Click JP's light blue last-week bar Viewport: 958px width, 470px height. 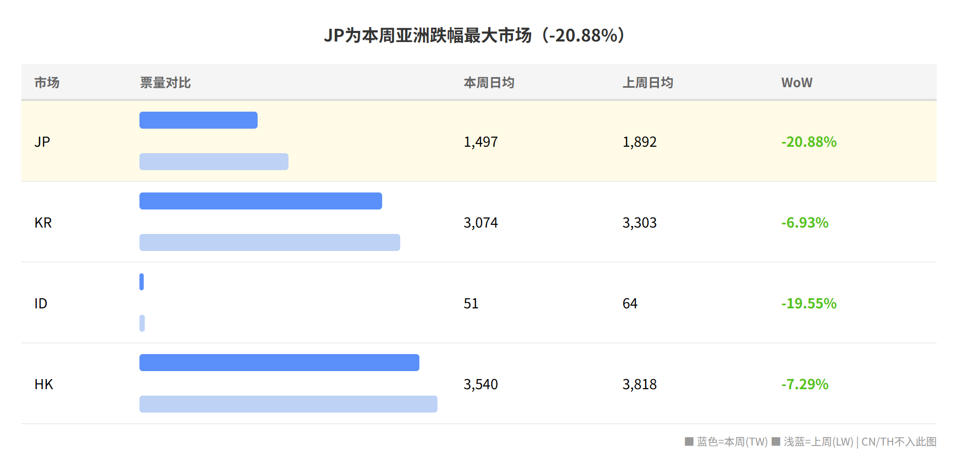tap(214, 162)
